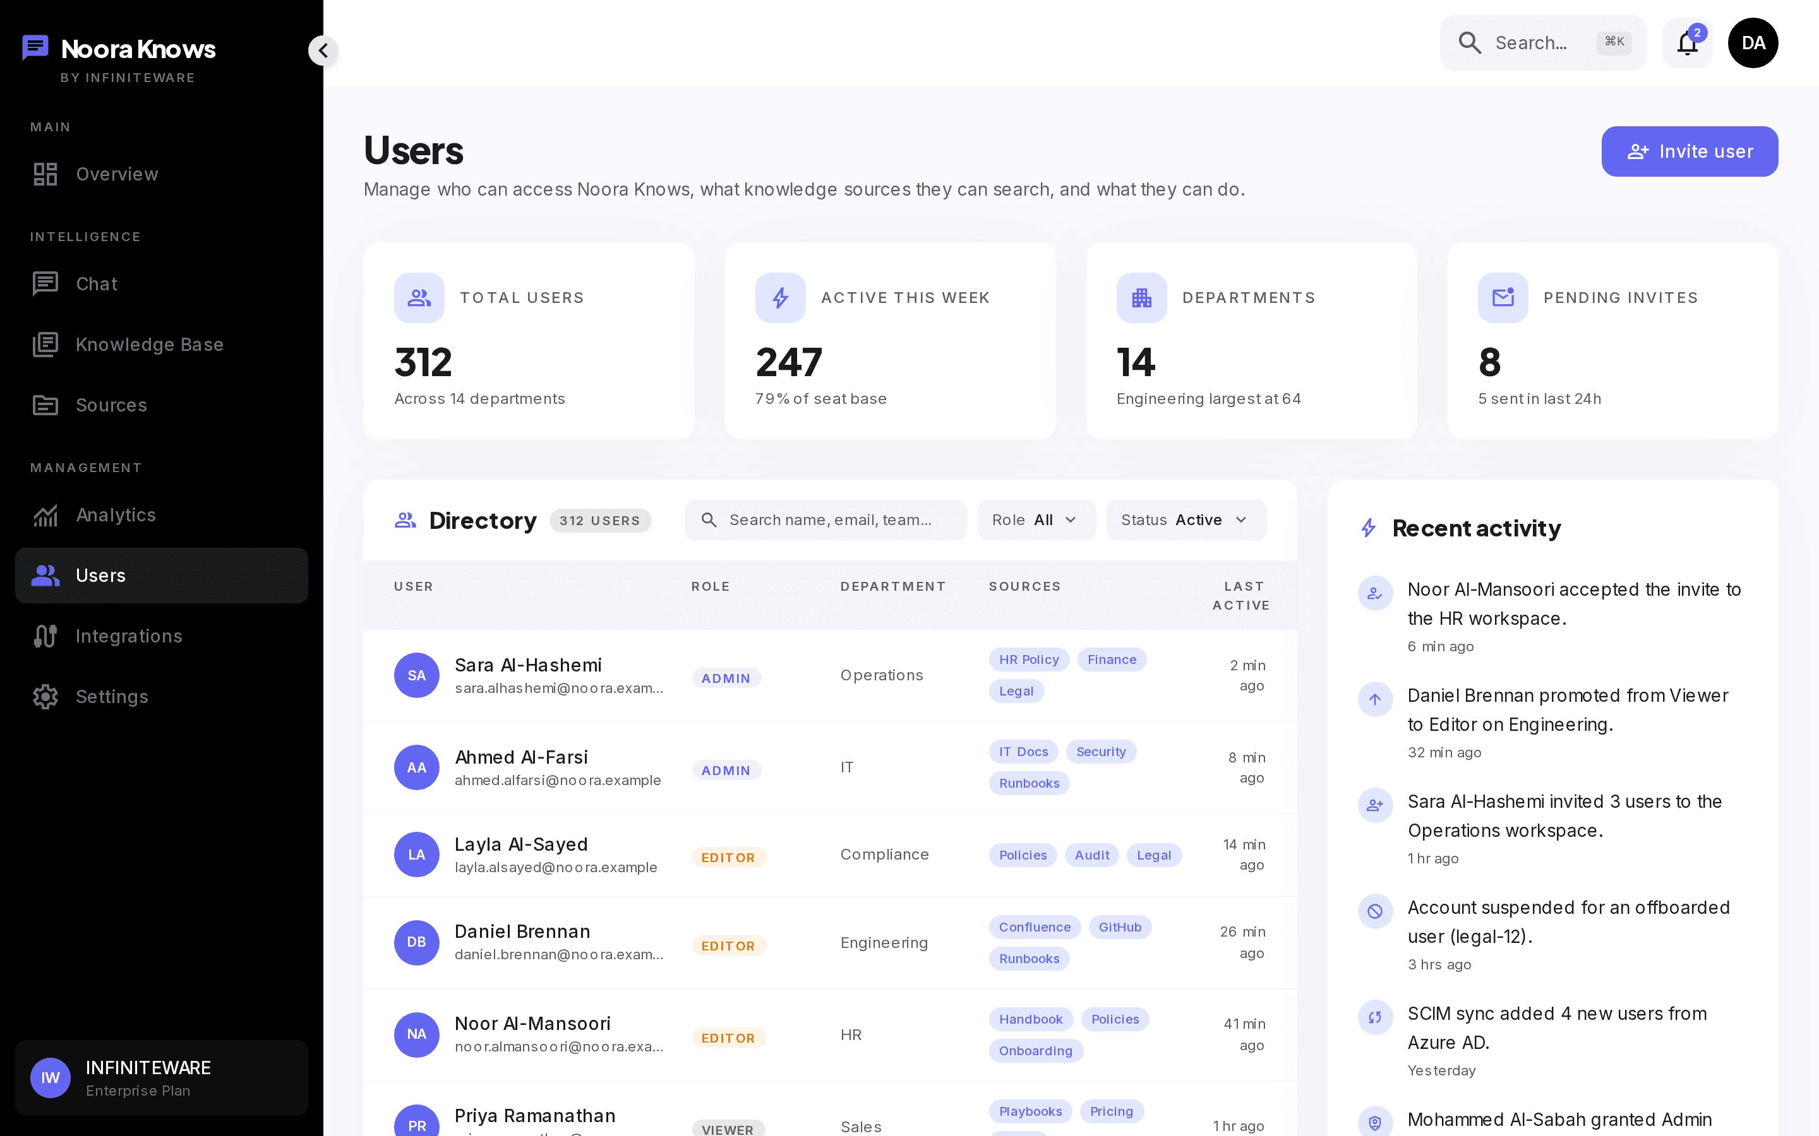The image size is (1819, 1136).
Task: Click the USER column header
Action: pyautogui.click(x=414, y=586)
